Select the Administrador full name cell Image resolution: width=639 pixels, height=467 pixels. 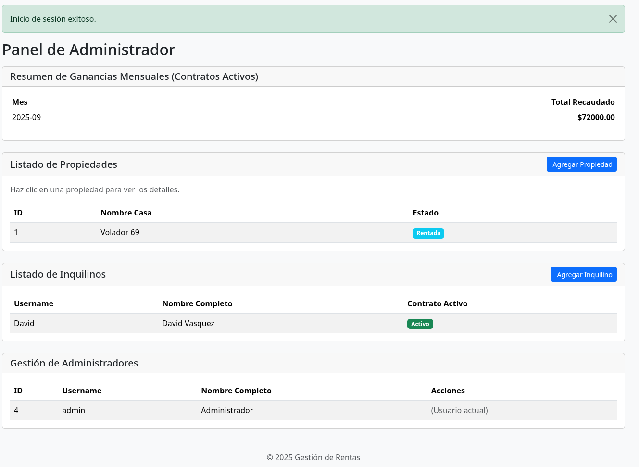tap(226, 411)
